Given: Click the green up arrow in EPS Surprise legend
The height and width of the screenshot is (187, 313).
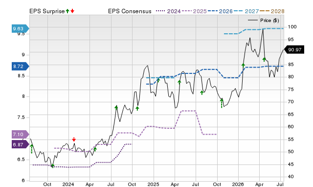Looking at the screenshot, I should 67,11.
